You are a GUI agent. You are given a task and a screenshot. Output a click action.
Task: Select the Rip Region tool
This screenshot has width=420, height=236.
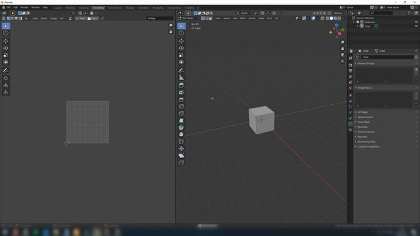[181, 163]
